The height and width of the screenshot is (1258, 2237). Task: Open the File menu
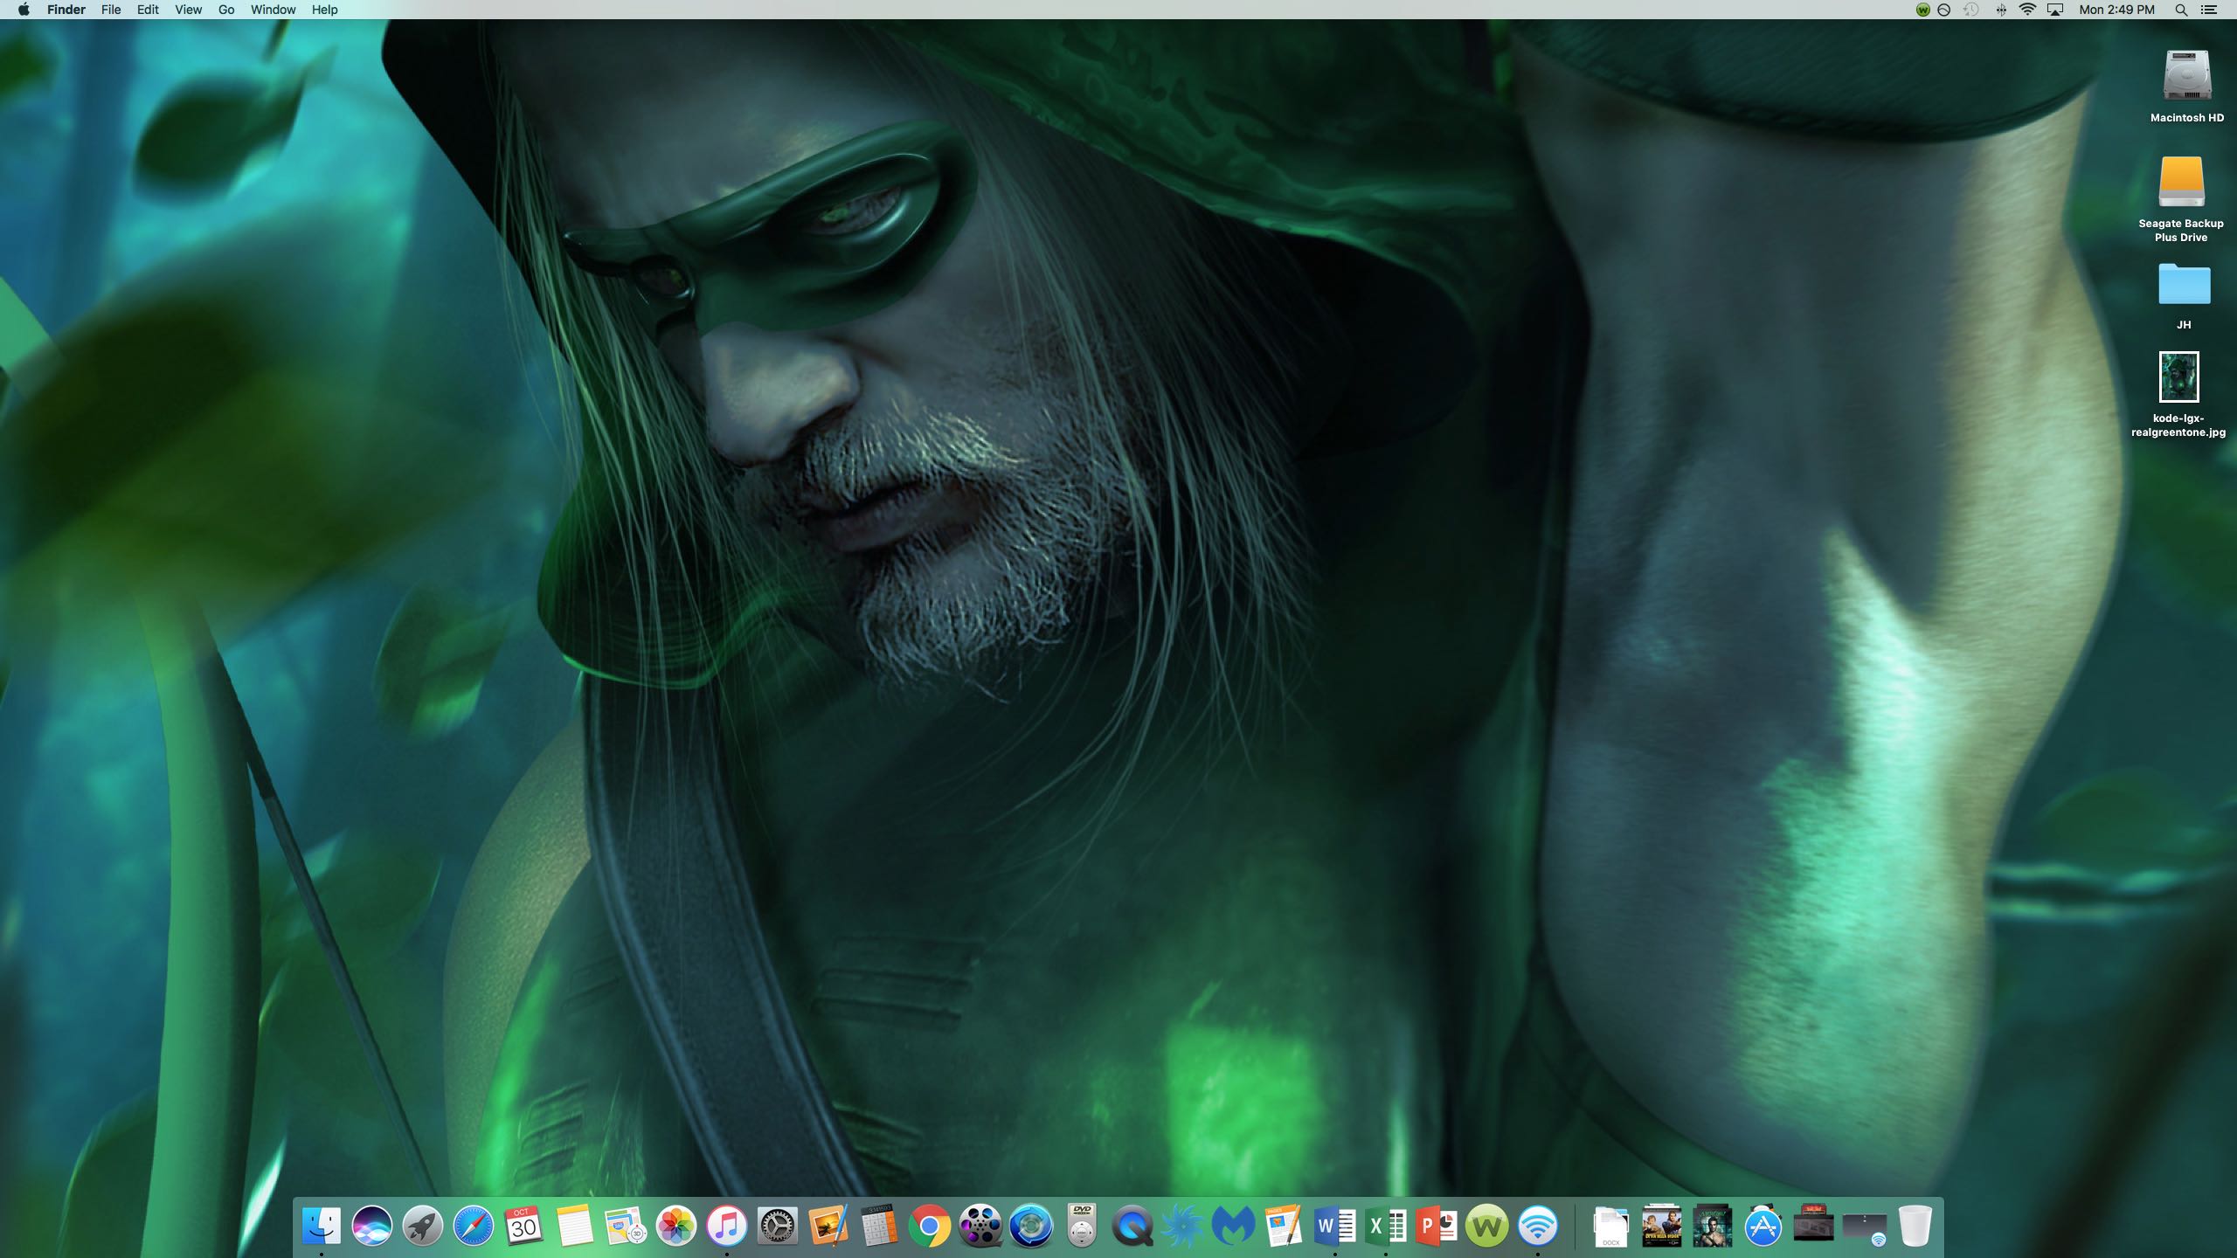click(111, 10)
